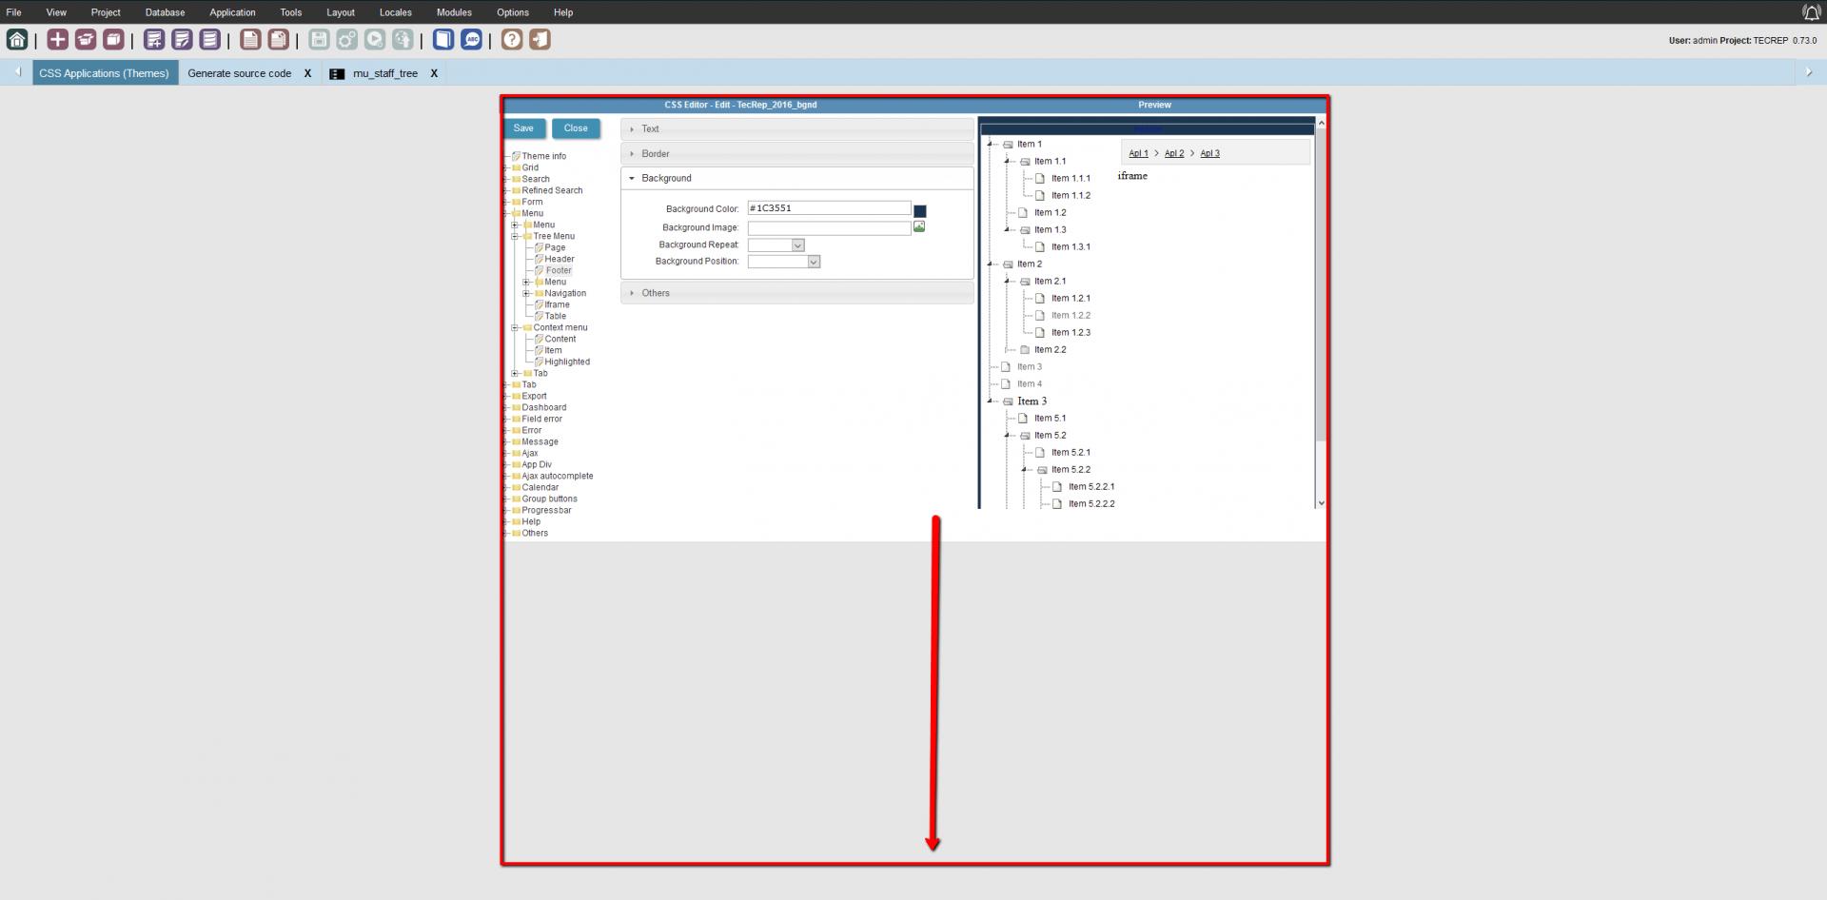The image size is (1827, 900).
Task: Follow the Apl 1 breadcrumb link
Action: 1138,153
